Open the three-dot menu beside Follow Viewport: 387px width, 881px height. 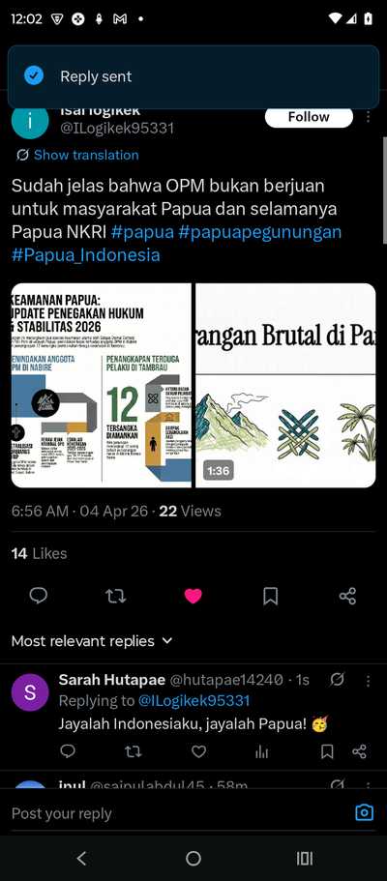(x=368, y=116)
